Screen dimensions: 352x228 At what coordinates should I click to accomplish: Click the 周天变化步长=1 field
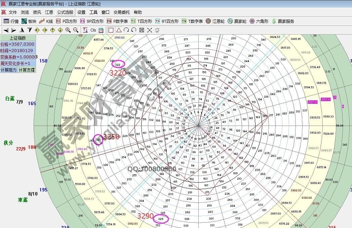coord(17,63)
